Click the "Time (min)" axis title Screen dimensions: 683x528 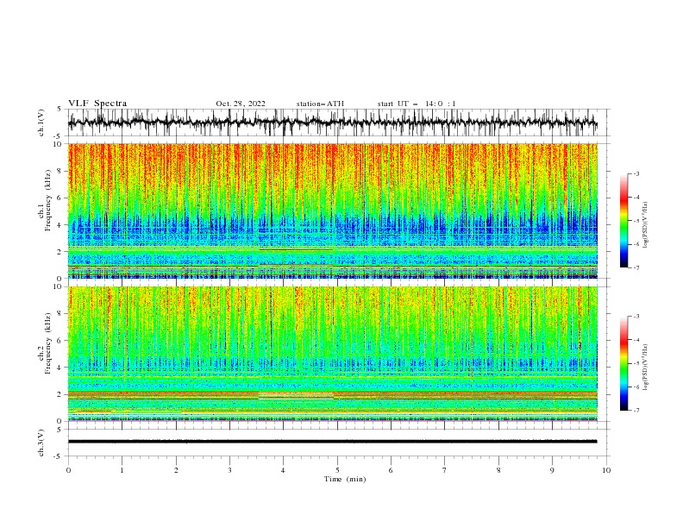point(345,479)
